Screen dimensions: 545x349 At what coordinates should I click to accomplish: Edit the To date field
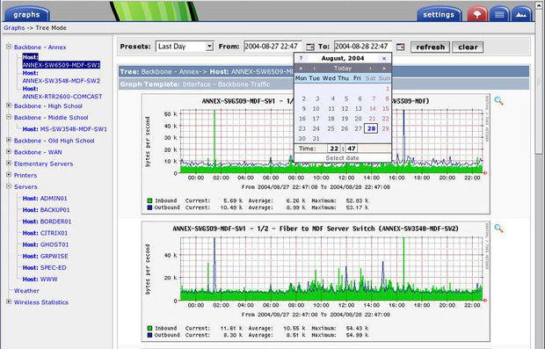pyautogui.click(x=363, y=47)
